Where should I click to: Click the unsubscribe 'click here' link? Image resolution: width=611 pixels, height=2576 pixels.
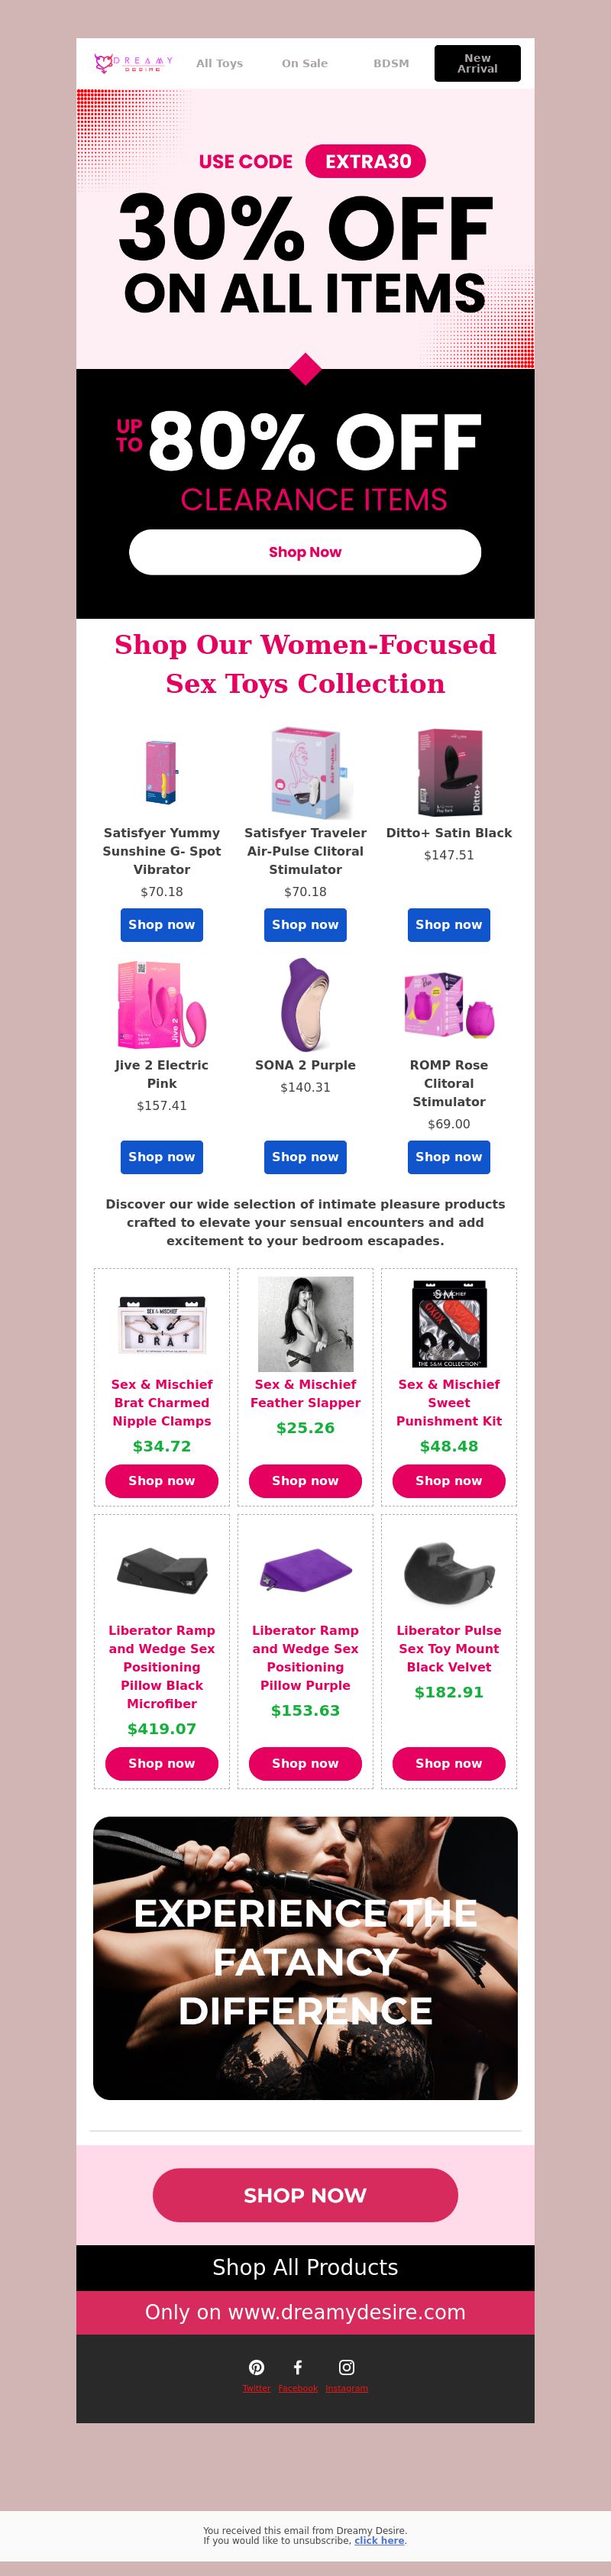(379, 2540)
